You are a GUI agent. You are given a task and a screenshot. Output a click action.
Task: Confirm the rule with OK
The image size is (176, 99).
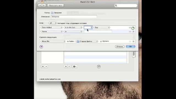(130, 46)
